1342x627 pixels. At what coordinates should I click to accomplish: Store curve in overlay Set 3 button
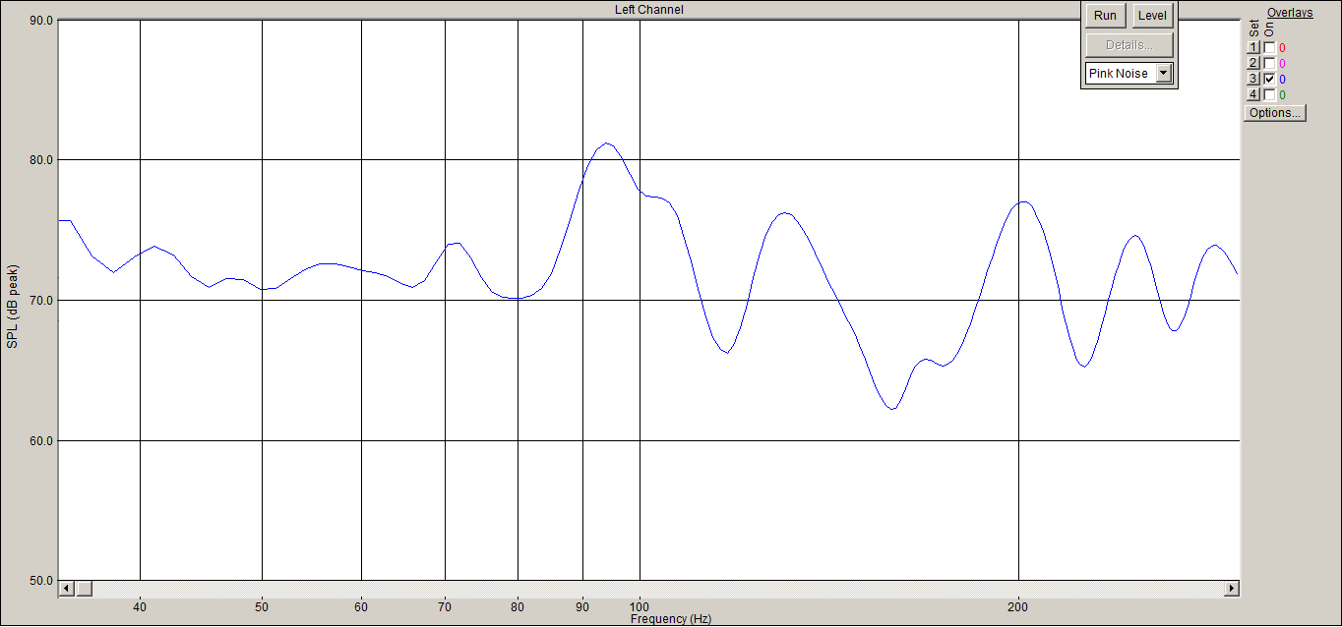coord(1253,79)
